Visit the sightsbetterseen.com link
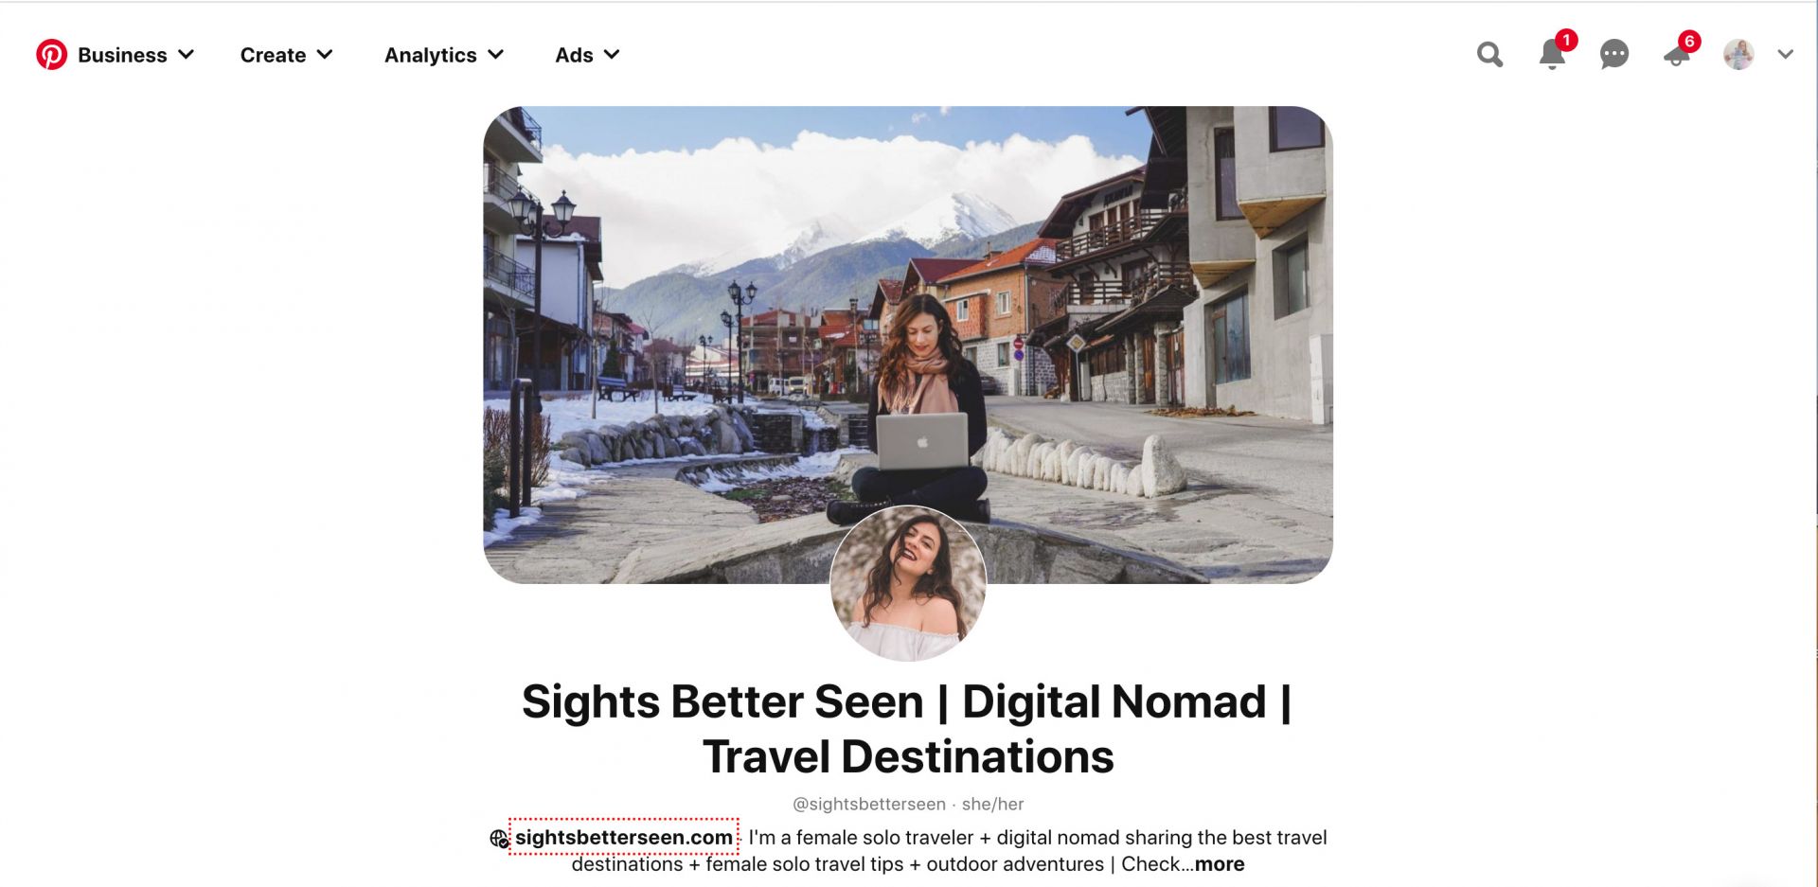This screenshot has height=887, width=1818. click(x=624, y=838)
